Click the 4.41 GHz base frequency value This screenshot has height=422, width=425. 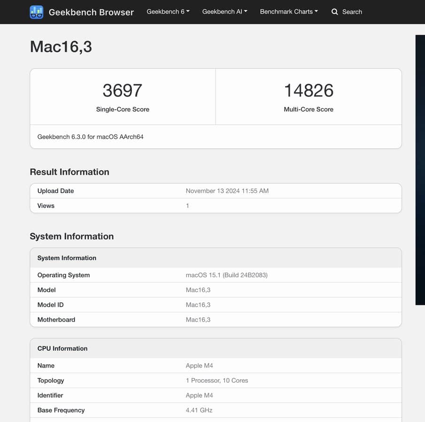(199, 410)
